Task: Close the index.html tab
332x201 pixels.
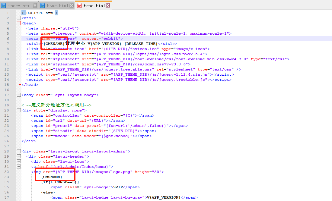Action: (x=35, y=5)
